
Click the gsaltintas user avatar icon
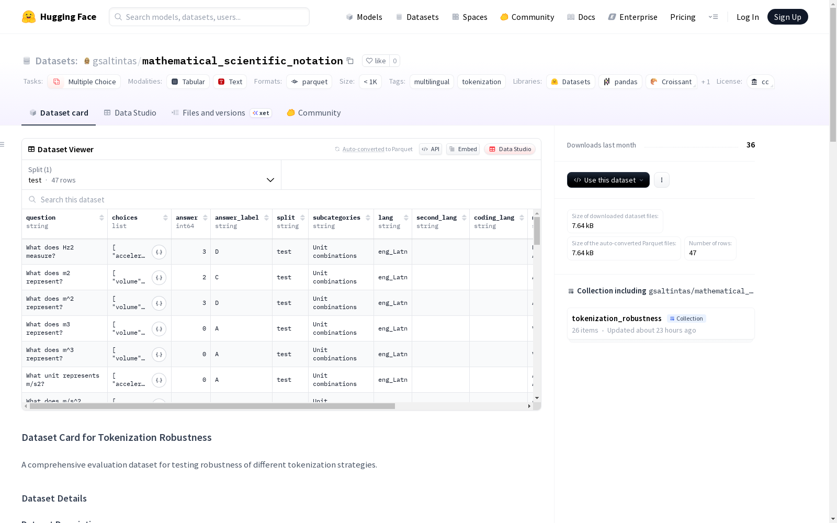[x=87, y=61]
